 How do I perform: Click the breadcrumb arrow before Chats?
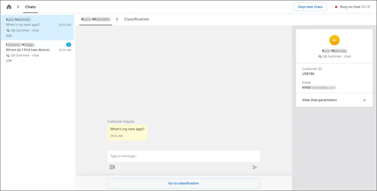click(x=18, y=7)
